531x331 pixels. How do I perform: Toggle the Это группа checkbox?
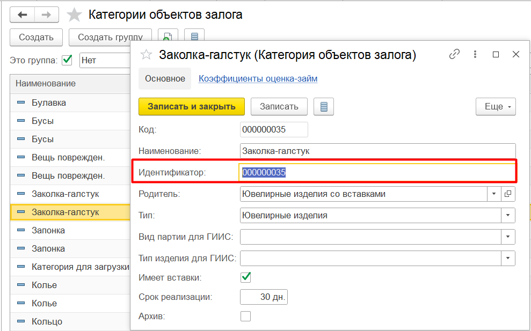point(67,60)
